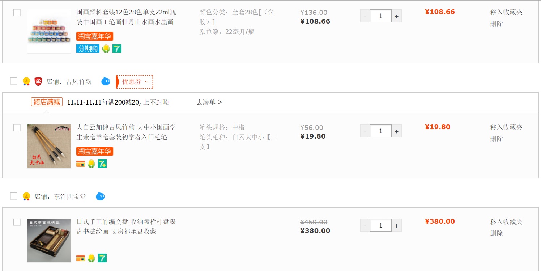This screenshot has height=271, width=541.
Task: Delete the 国画颜料套装 item from cart
Action: [497, 24]
